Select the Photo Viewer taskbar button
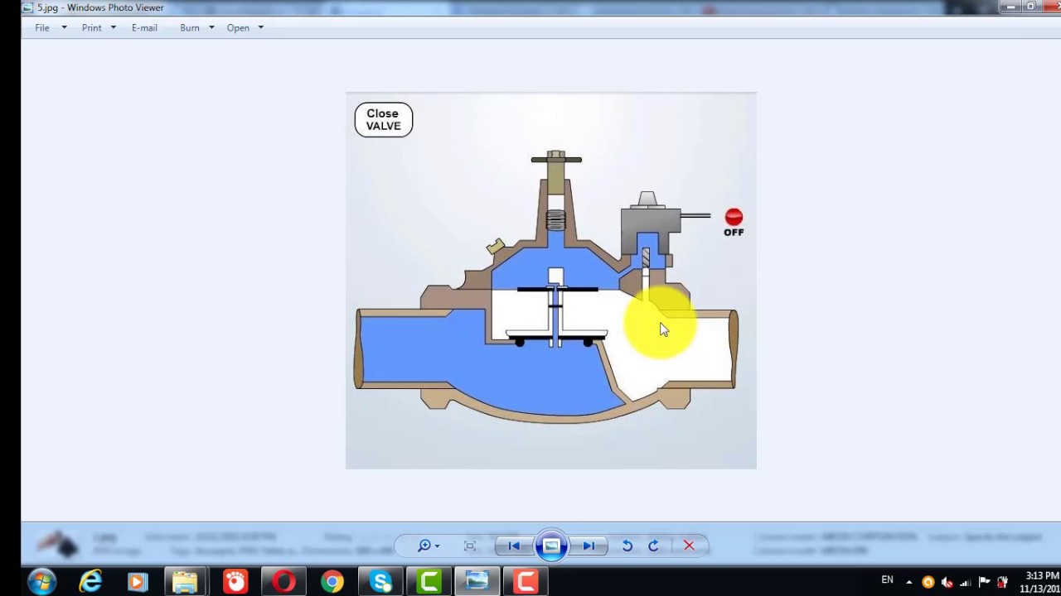The image size is (1061, 596). point(477,582)
